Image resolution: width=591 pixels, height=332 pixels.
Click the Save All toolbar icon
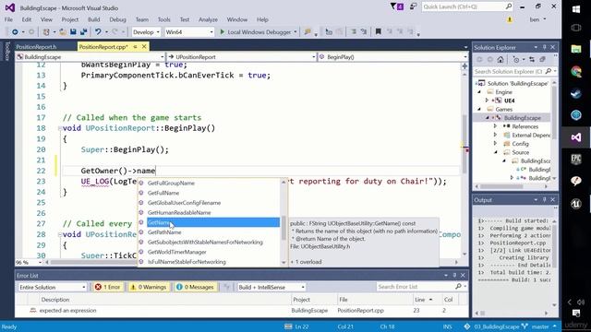pyautogui.click(x=83, y=32)
